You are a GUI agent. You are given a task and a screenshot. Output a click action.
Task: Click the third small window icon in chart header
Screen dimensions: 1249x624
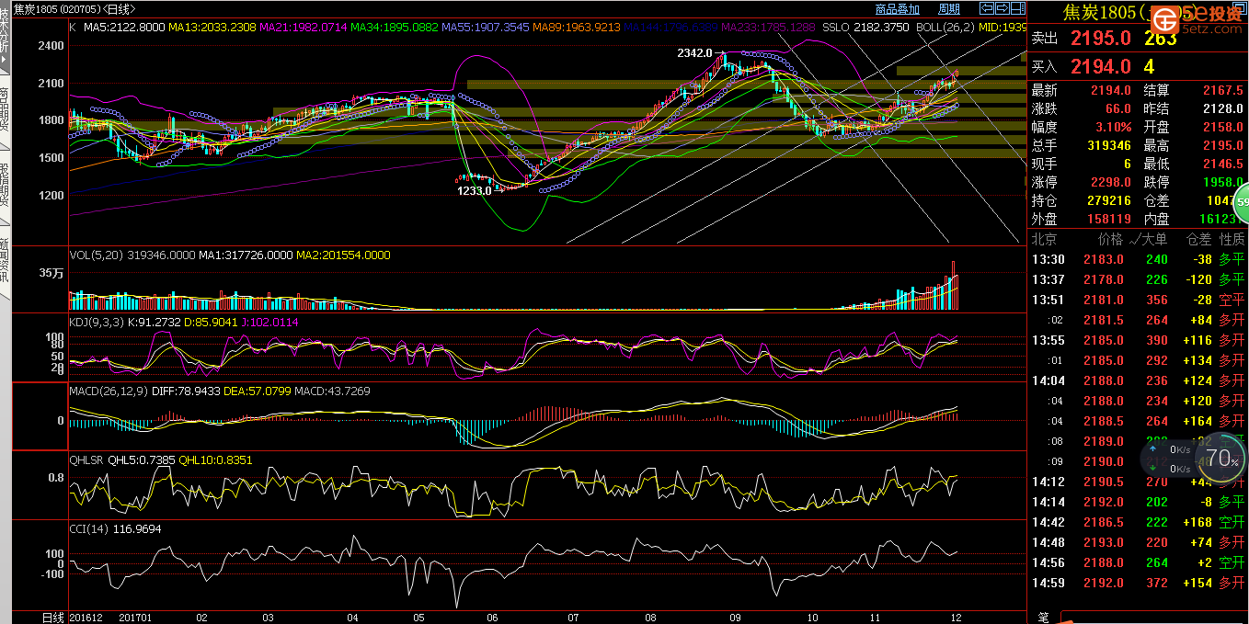point(1017,8)
